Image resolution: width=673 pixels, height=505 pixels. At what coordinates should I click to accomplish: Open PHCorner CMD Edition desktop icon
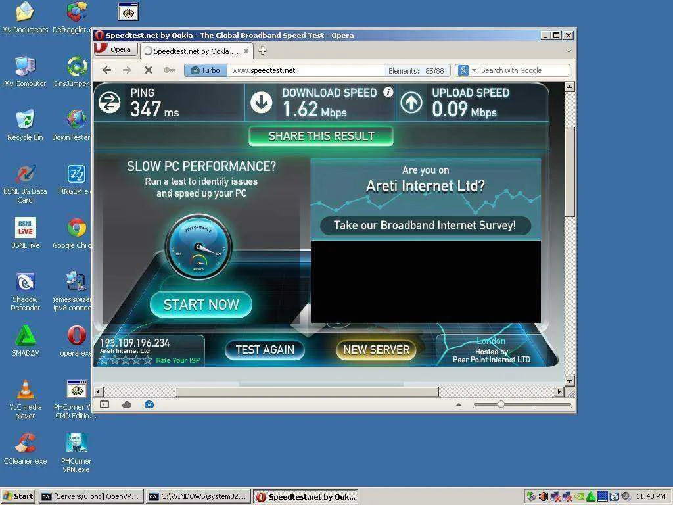click(x=76, y=399)
